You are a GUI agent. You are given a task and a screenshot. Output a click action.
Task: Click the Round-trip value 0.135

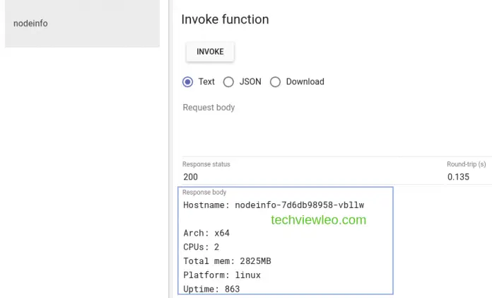click(458, 177)
